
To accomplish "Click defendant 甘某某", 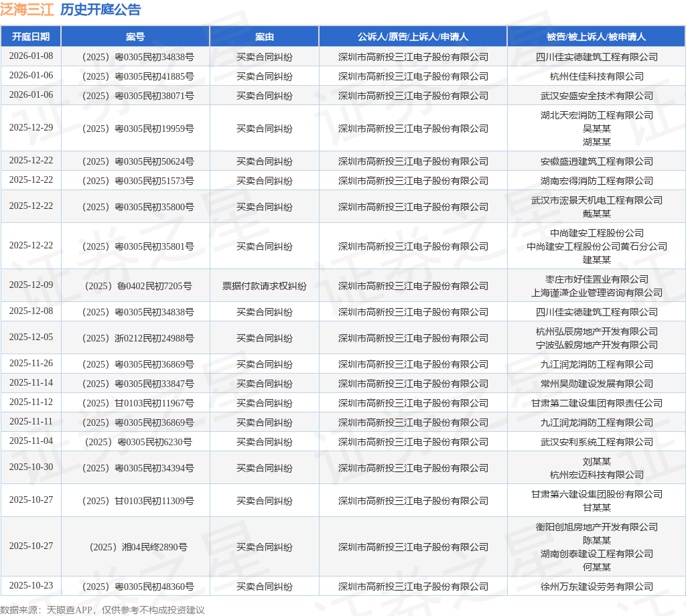I will pos(597,508).
